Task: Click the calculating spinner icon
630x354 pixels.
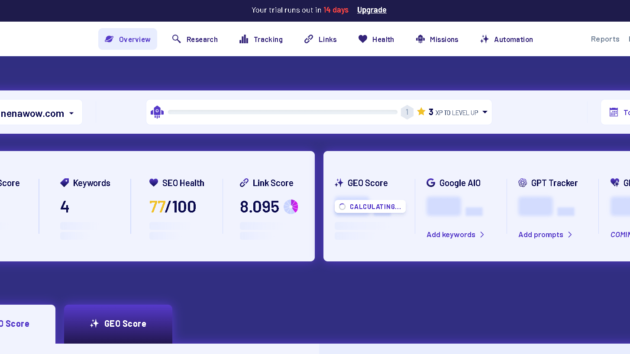Action: coord(342,206)
